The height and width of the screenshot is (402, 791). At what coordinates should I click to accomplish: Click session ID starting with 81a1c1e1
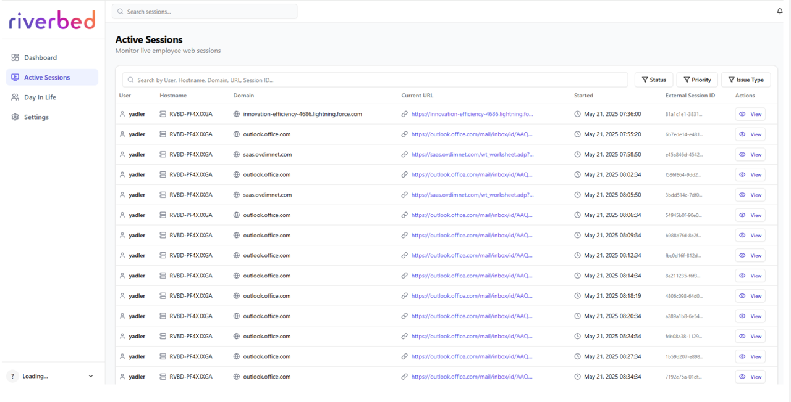click(x=683, y=114)
